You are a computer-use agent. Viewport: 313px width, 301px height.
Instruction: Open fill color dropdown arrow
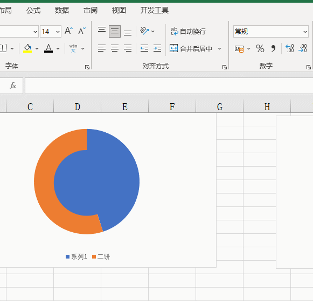(x=37, y=48)
